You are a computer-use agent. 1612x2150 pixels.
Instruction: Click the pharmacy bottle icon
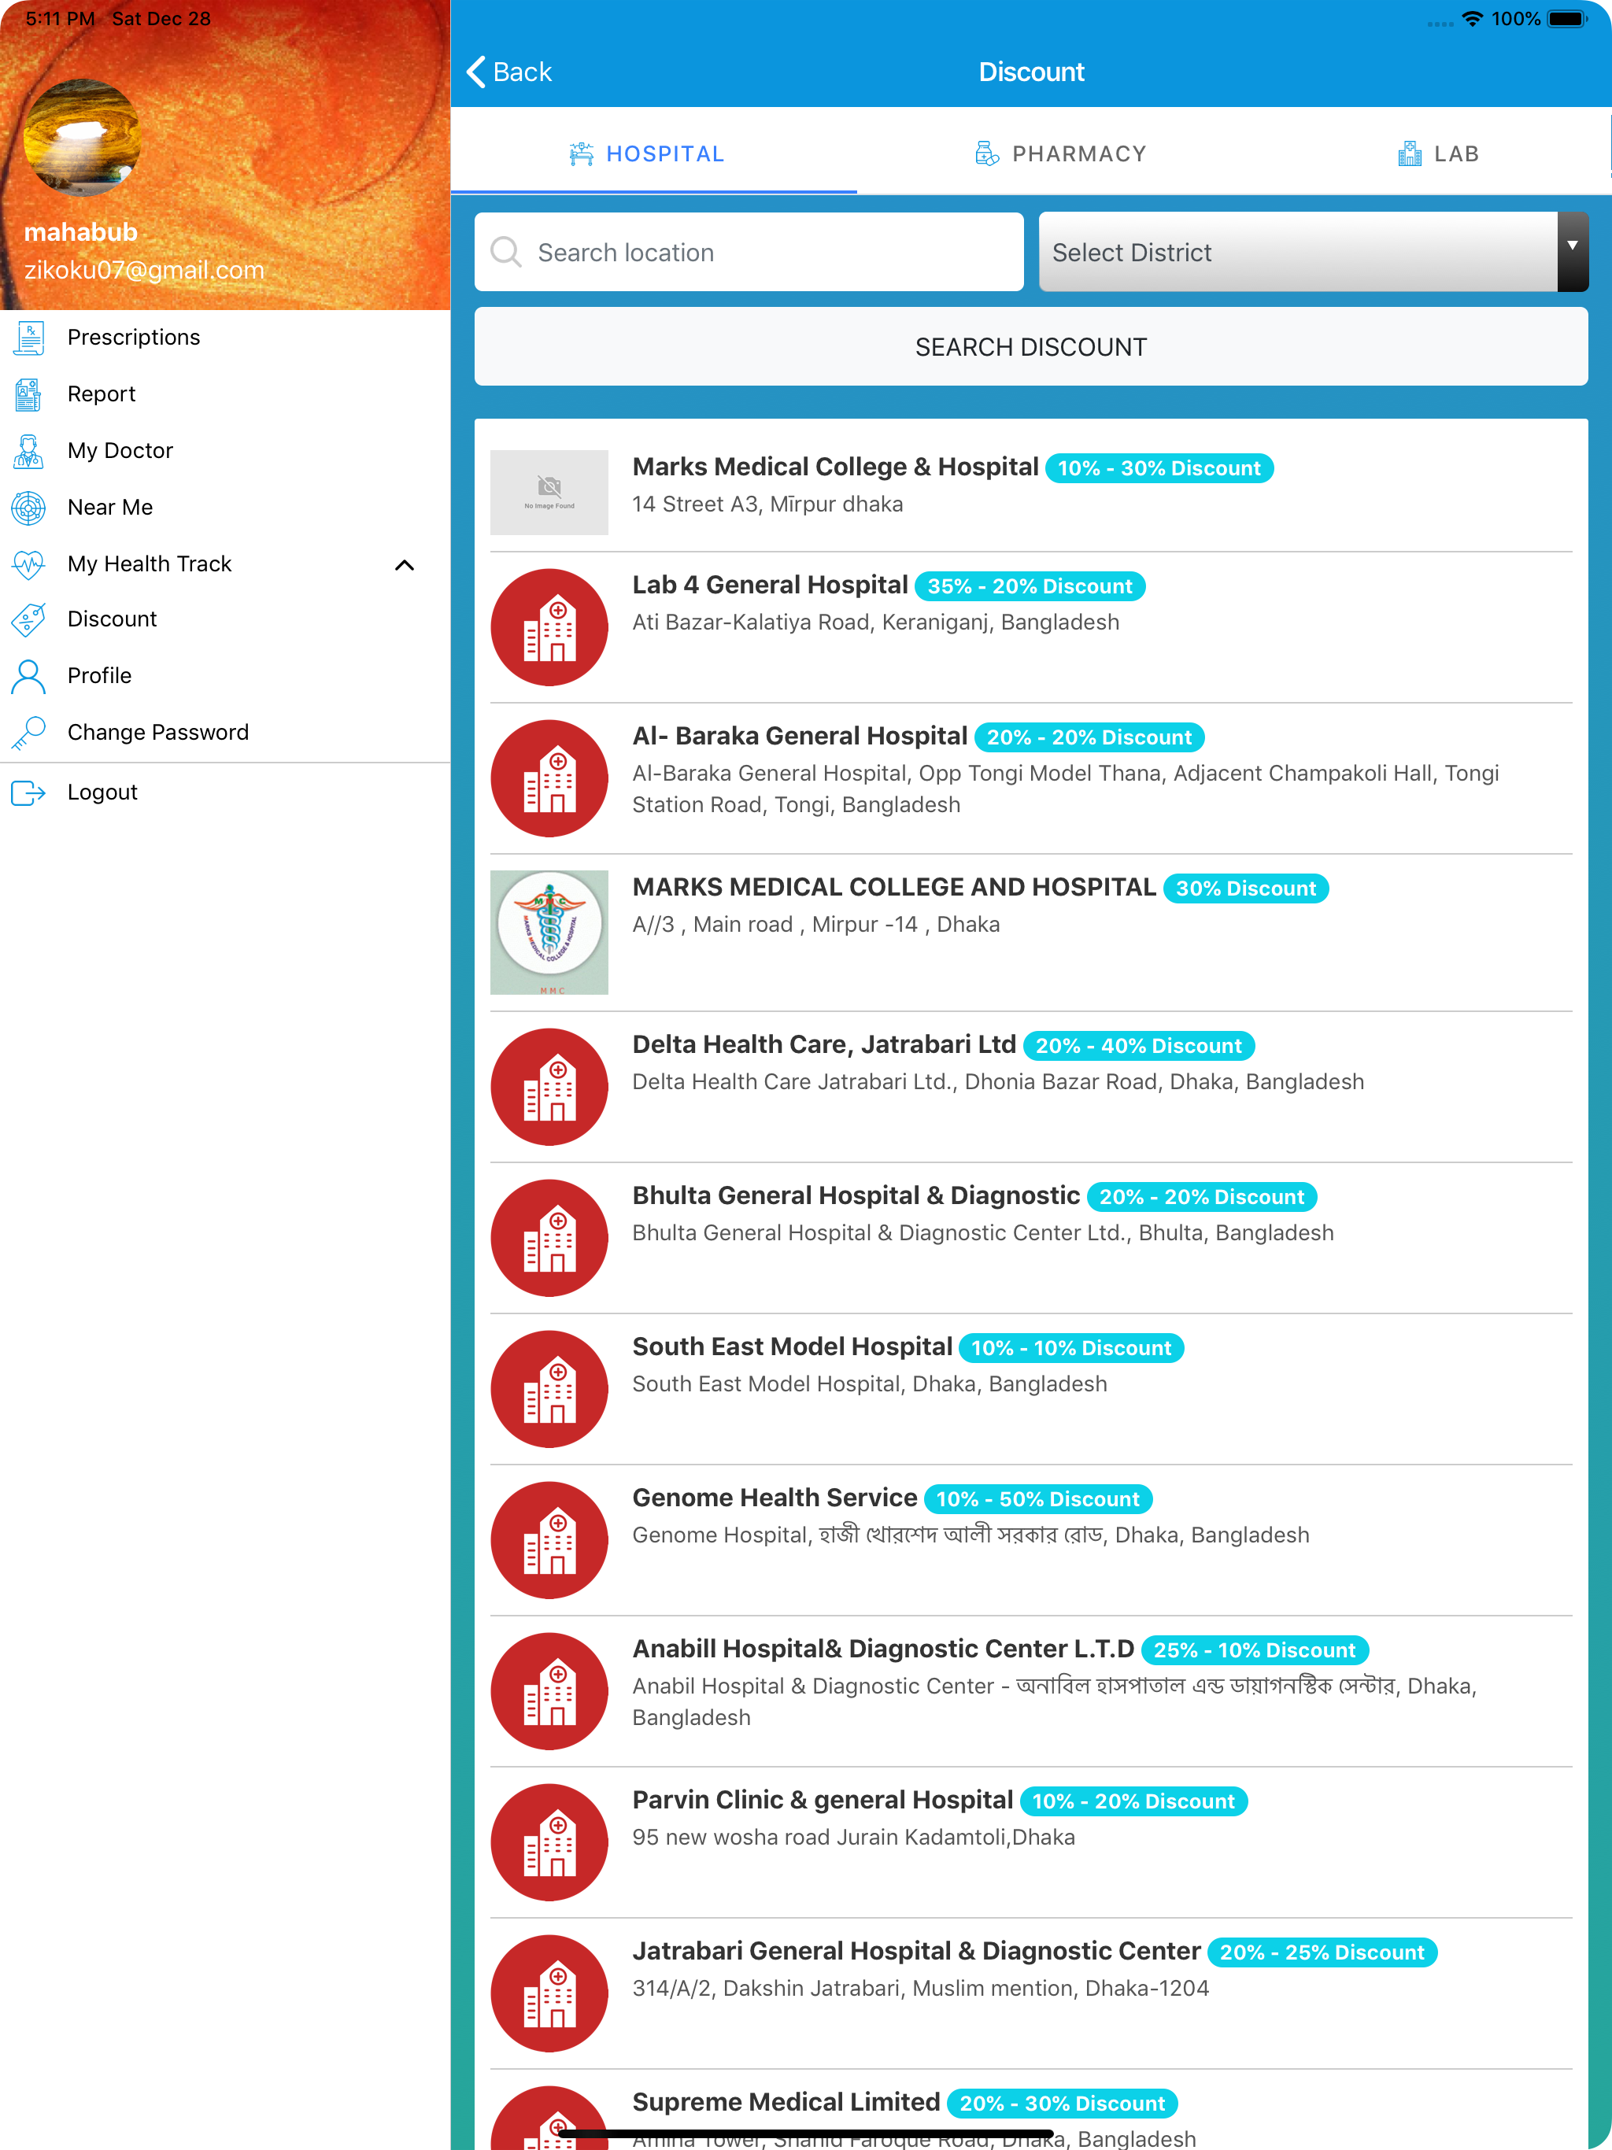(987, 153)
